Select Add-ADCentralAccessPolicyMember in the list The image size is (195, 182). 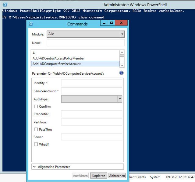(75, 58)
